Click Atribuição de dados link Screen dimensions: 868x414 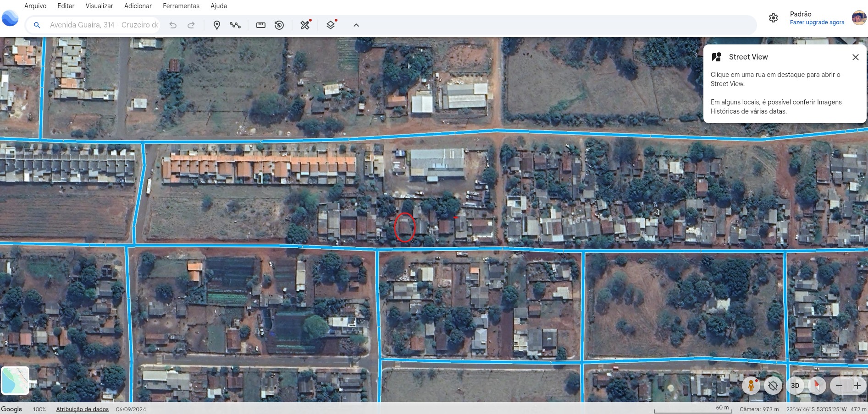click(83, 409)
